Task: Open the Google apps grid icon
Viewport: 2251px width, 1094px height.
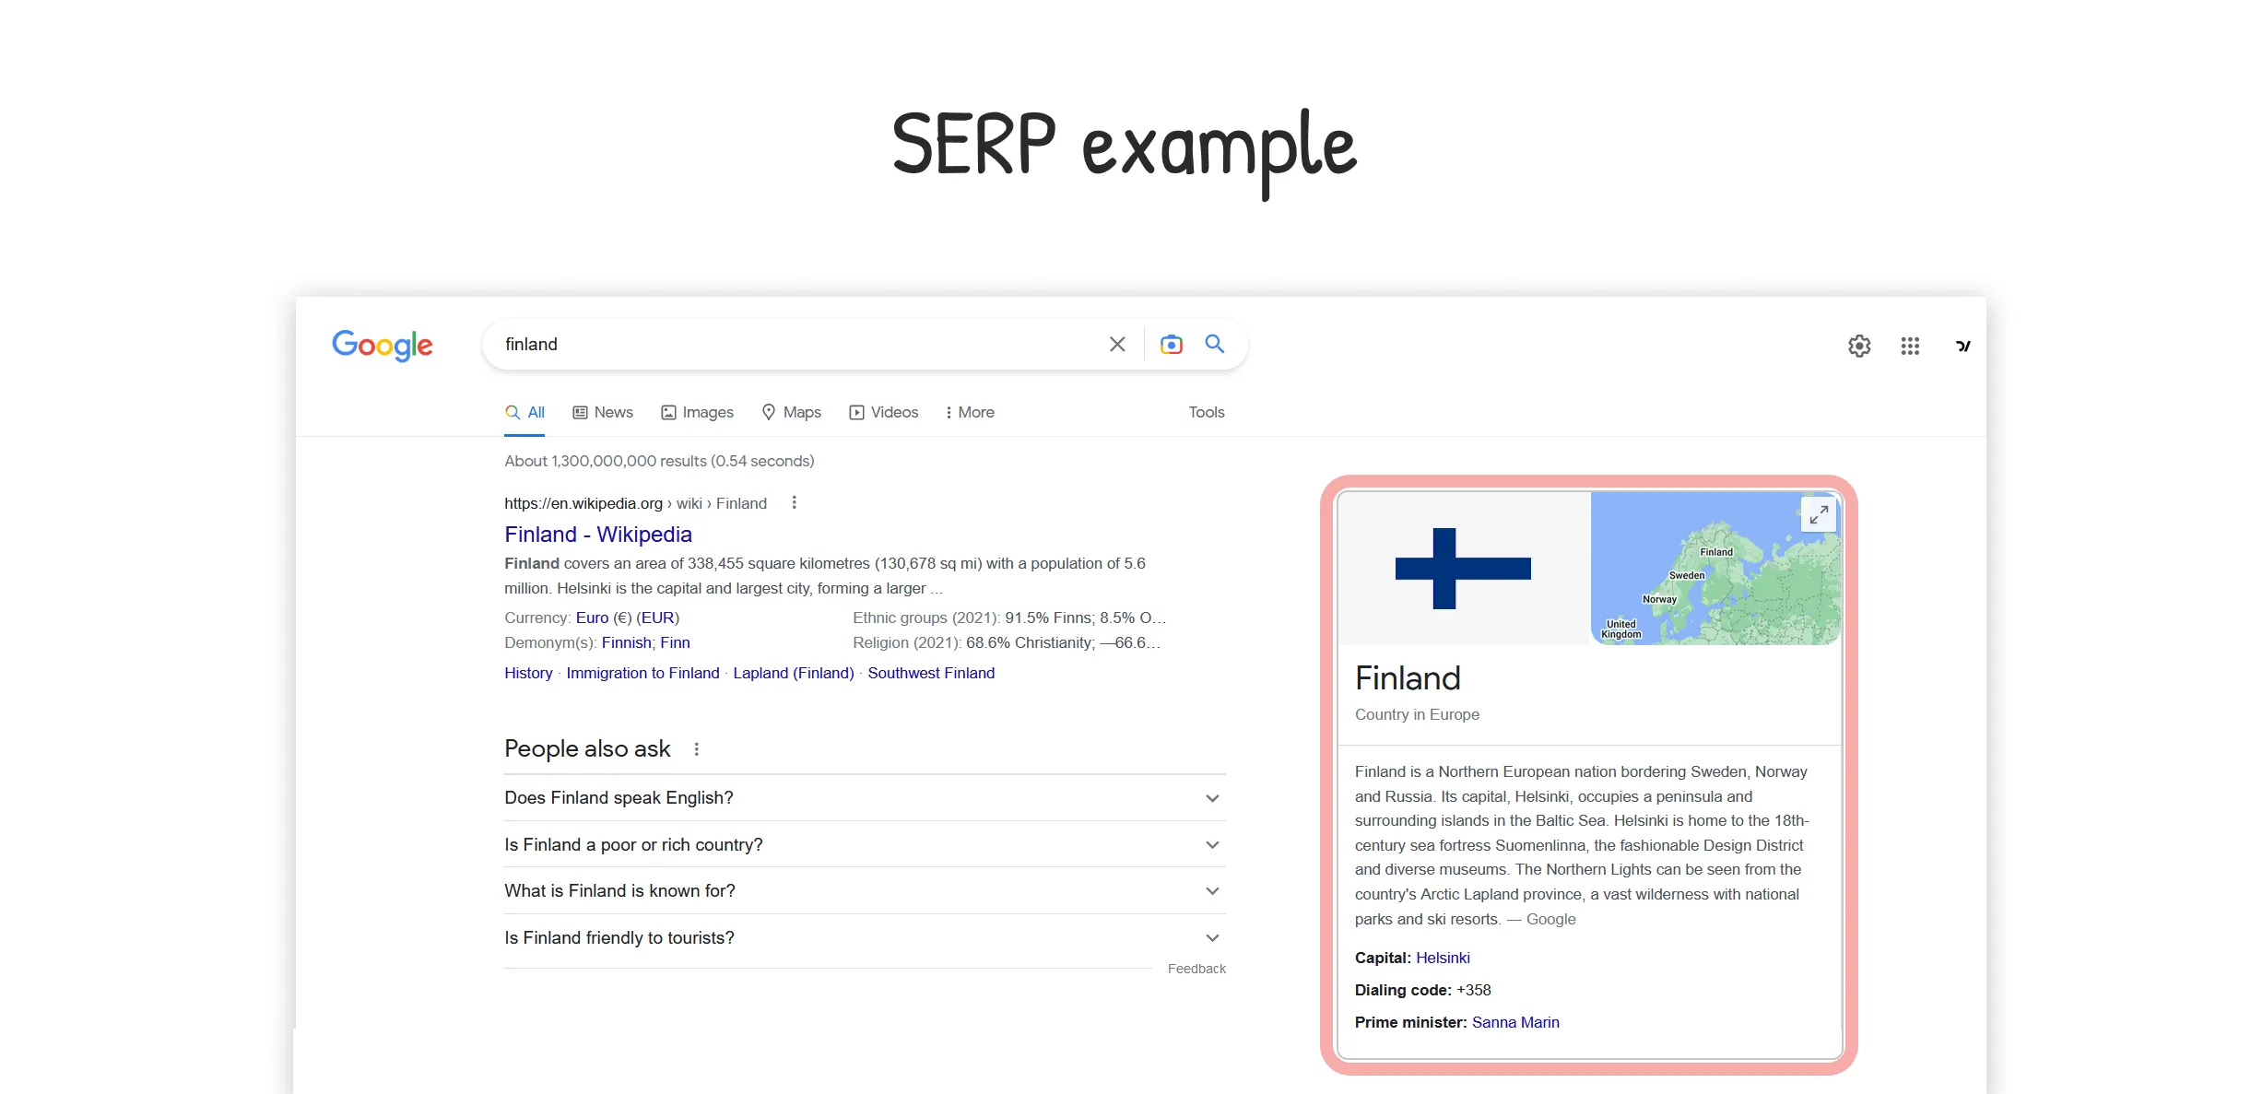Action: tap(1910, 346)
